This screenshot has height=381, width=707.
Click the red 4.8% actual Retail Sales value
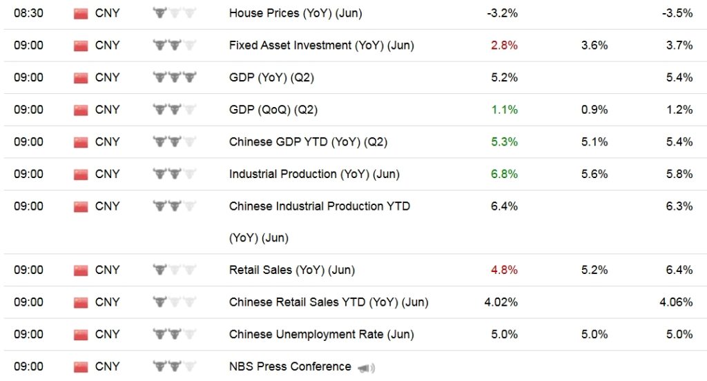[x=504, y=271]
